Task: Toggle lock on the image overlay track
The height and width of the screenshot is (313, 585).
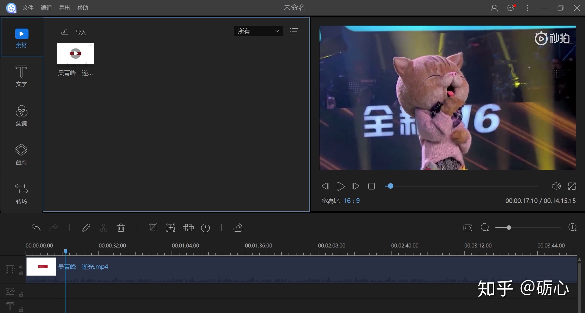Action: [21, 295]
